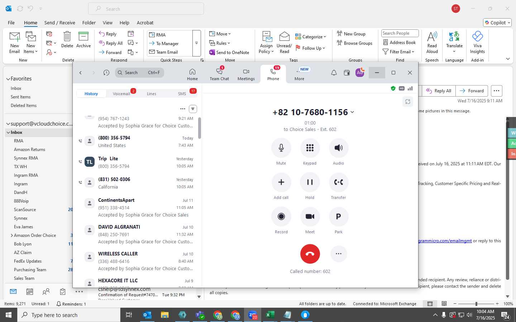This screenshot has width=516, height=322.
Task: Open Zoom More tab
Action: pyautogui.click(x=300, y=74)
